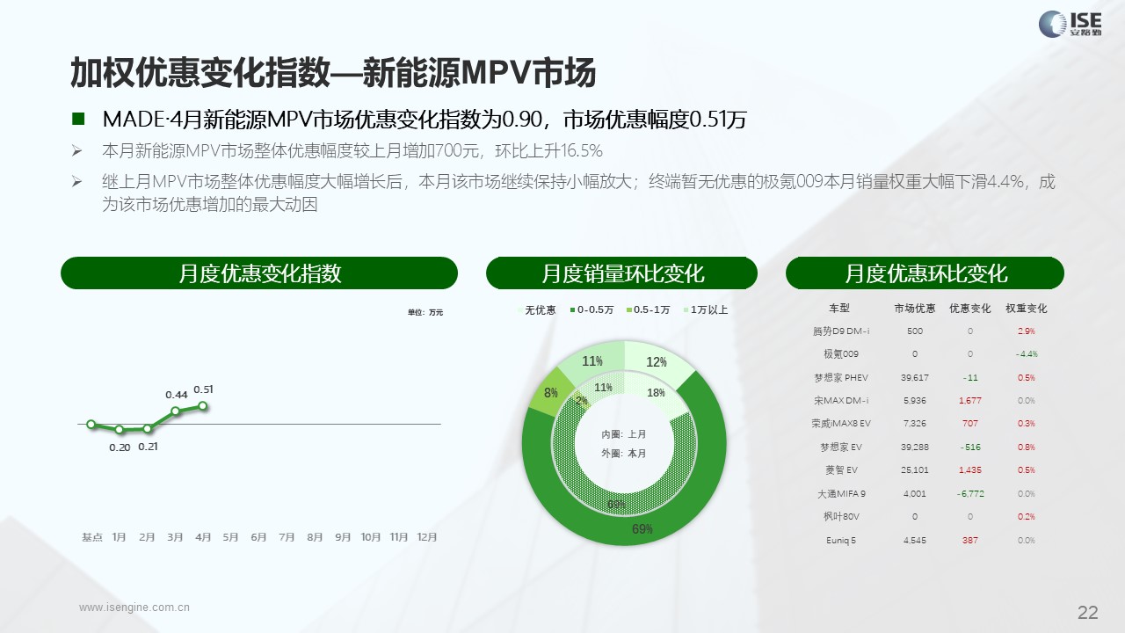
Task: Click the 25,101 market discount value
Action: click(x=915, y=470)
